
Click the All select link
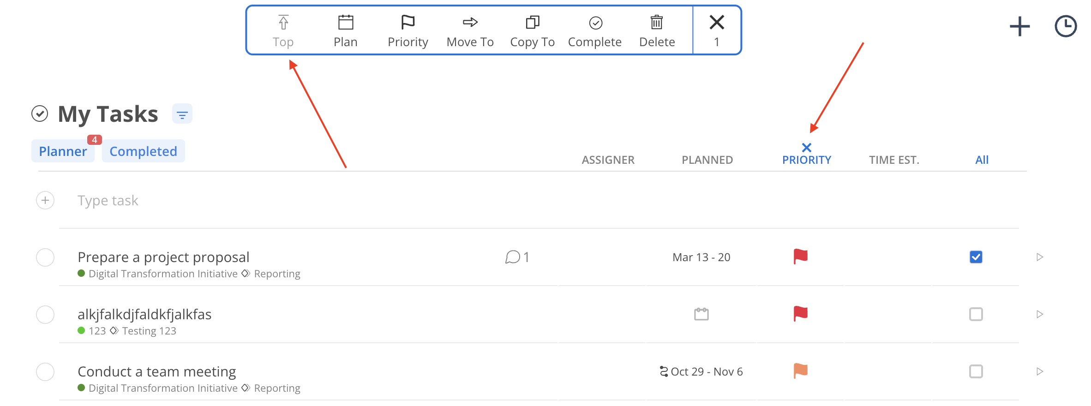982,160
